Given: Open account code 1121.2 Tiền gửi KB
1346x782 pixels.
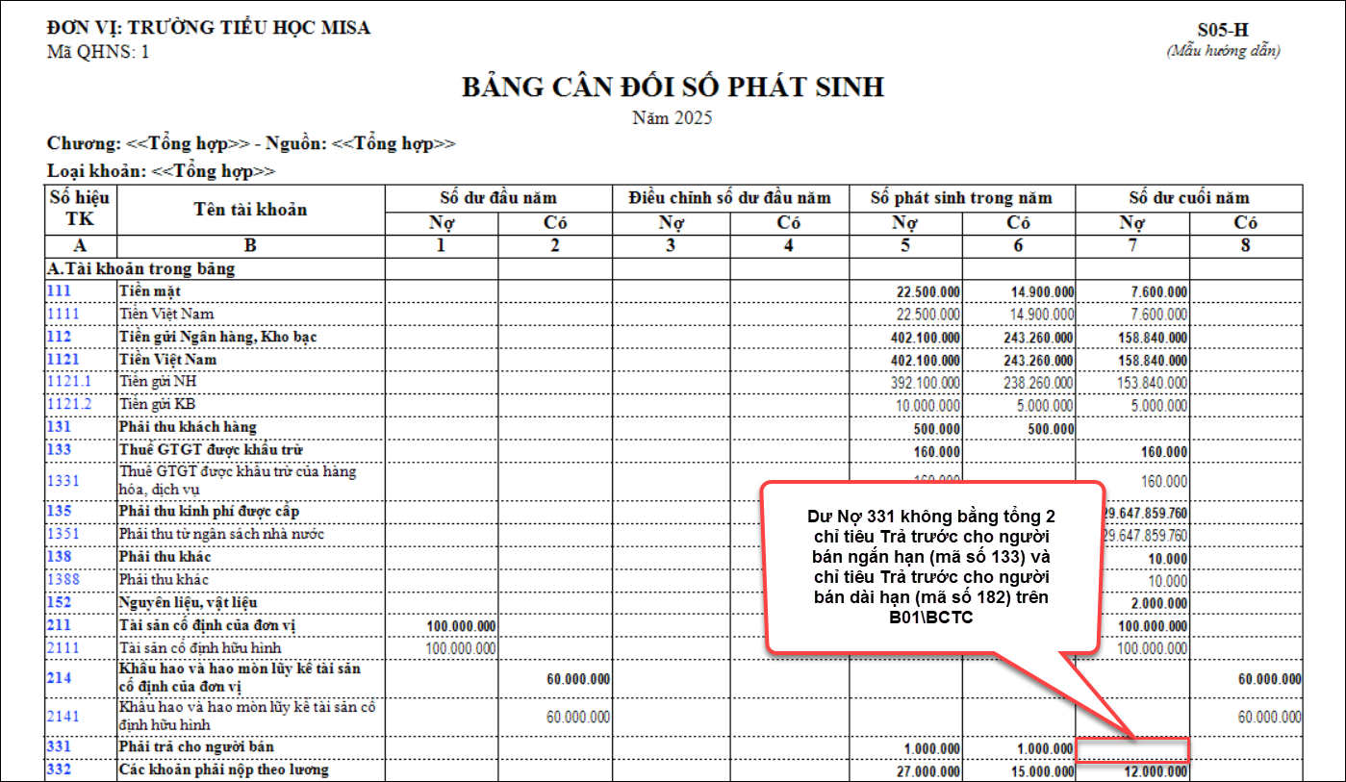Looking at the screenshot, I should 68,405.
